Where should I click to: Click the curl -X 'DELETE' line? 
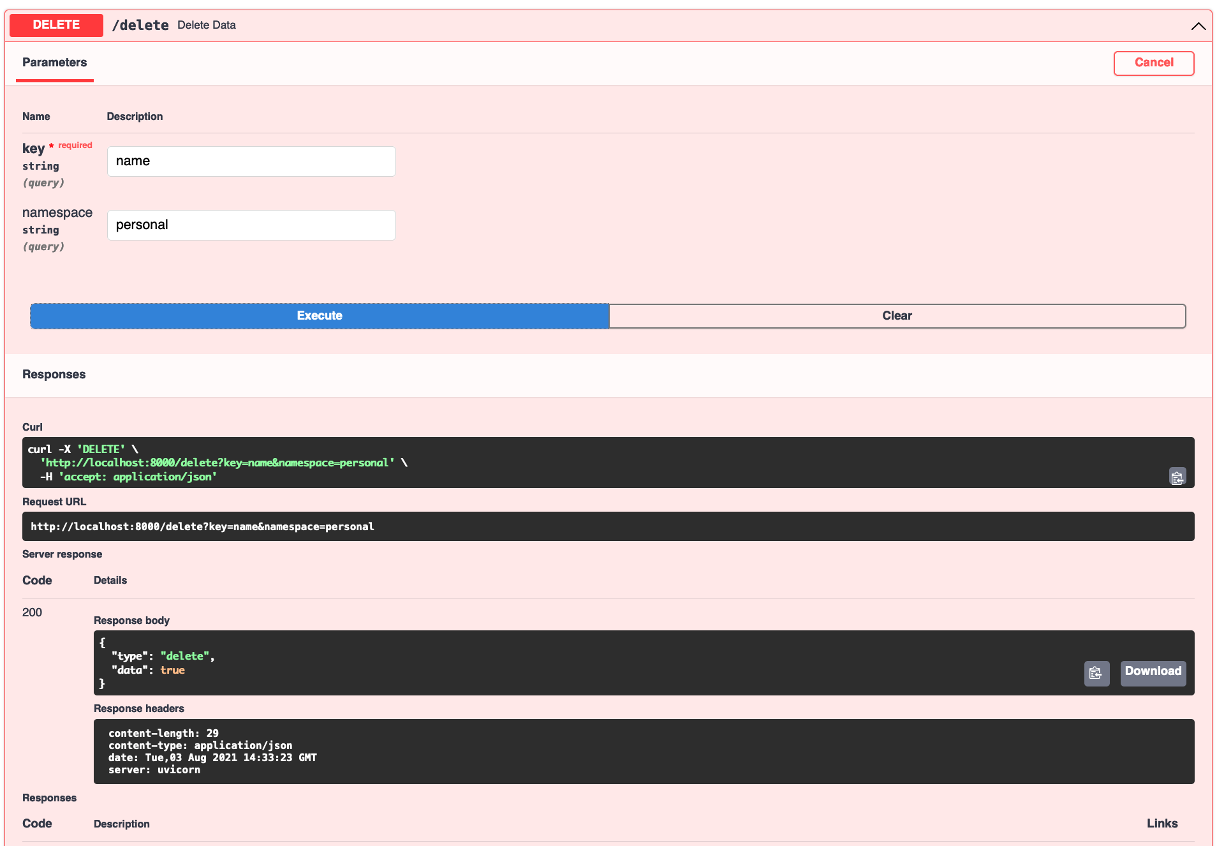click(x=83, y=449)
